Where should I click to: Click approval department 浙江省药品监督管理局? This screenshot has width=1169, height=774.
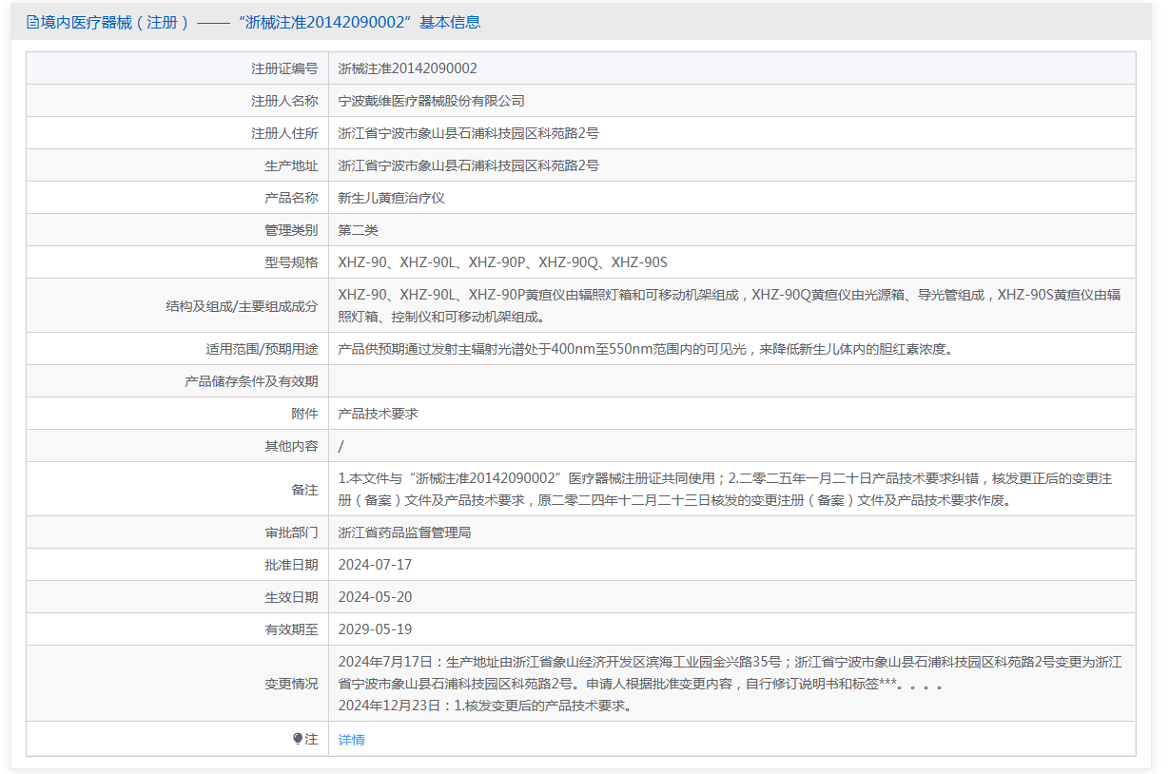pos(404,532)
